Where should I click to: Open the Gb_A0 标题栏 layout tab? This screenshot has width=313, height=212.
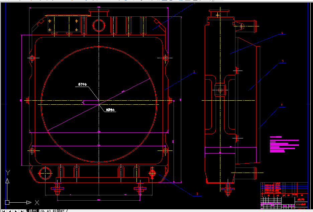click(x=53, y=211)
